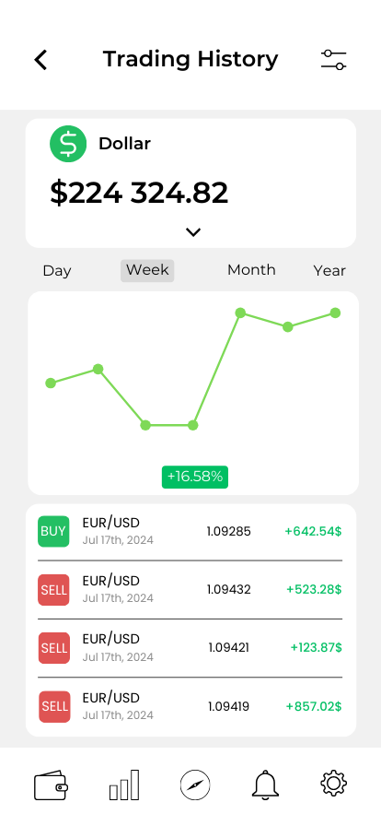
Task: Open the BUY EUR/USD trade at 1.09285
Action: tap(190, 532)
